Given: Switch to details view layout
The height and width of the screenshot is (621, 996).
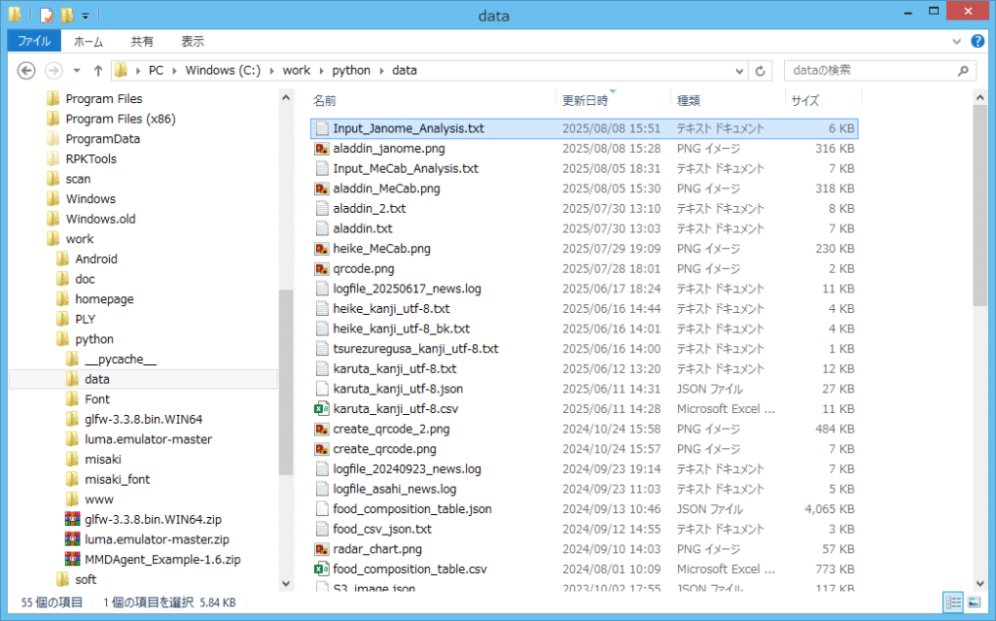Looking at the screenshot, I should tap(952, 603).
